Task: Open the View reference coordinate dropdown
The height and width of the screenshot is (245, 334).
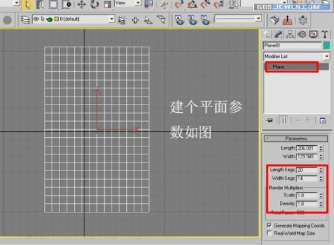Action: [x=128, y=3]
